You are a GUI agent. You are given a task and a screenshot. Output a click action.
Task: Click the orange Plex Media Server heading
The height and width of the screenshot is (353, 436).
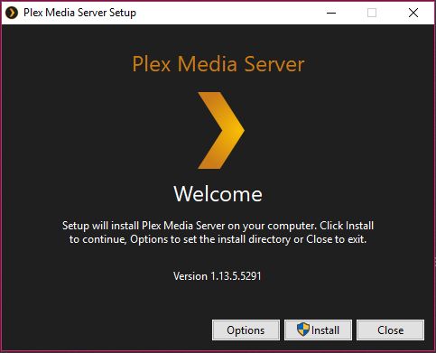point(218,64)
